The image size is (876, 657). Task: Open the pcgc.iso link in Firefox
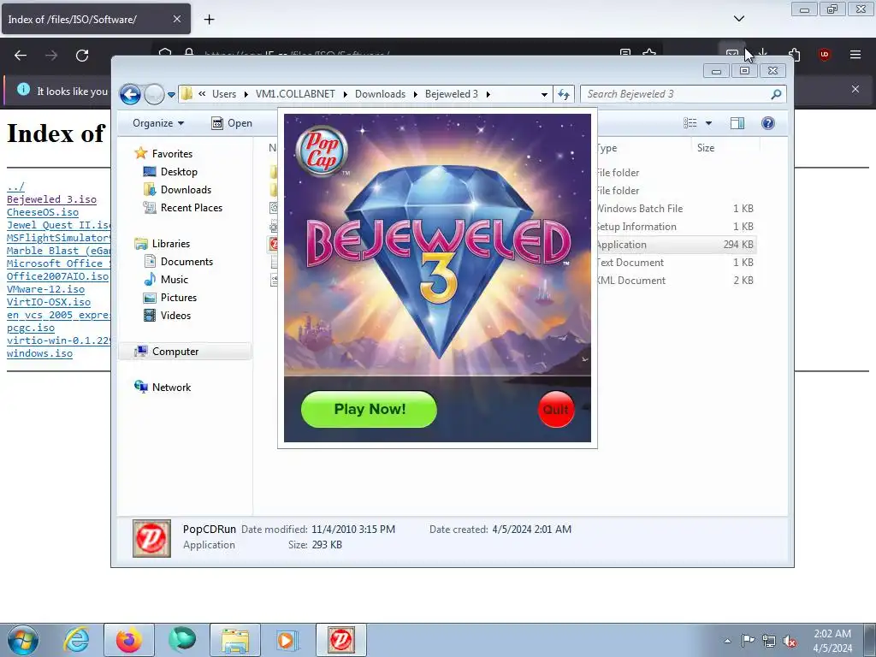[x=31, y=328]
